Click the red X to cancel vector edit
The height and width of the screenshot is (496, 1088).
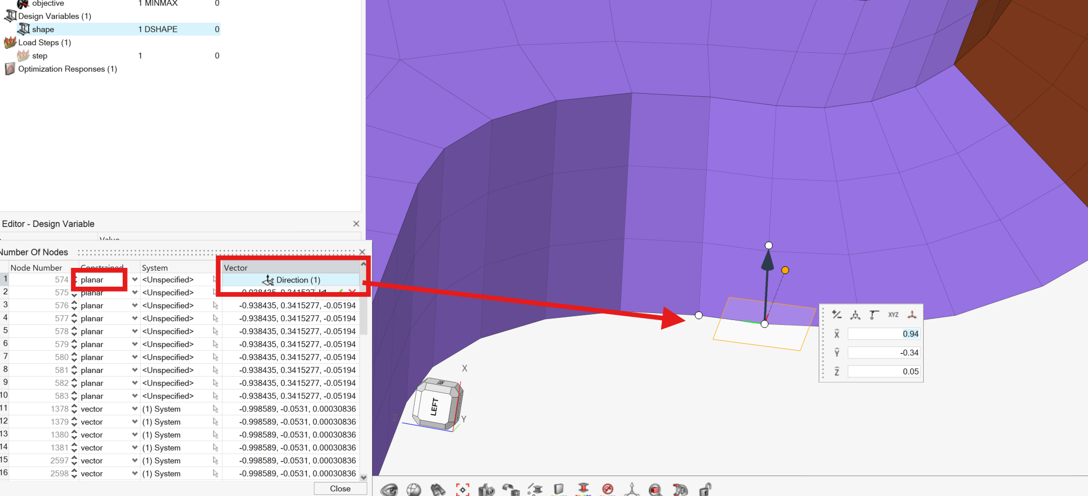point(352,292)
